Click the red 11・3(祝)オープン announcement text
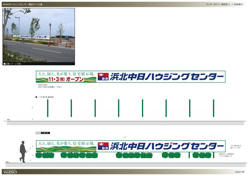The width and height of the screenshot is (249, 176). 66,79
